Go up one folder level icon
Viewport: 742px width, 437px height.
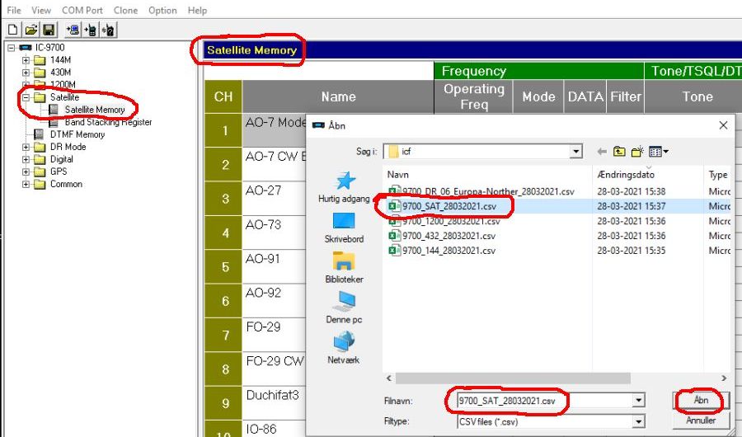(619, 152)
